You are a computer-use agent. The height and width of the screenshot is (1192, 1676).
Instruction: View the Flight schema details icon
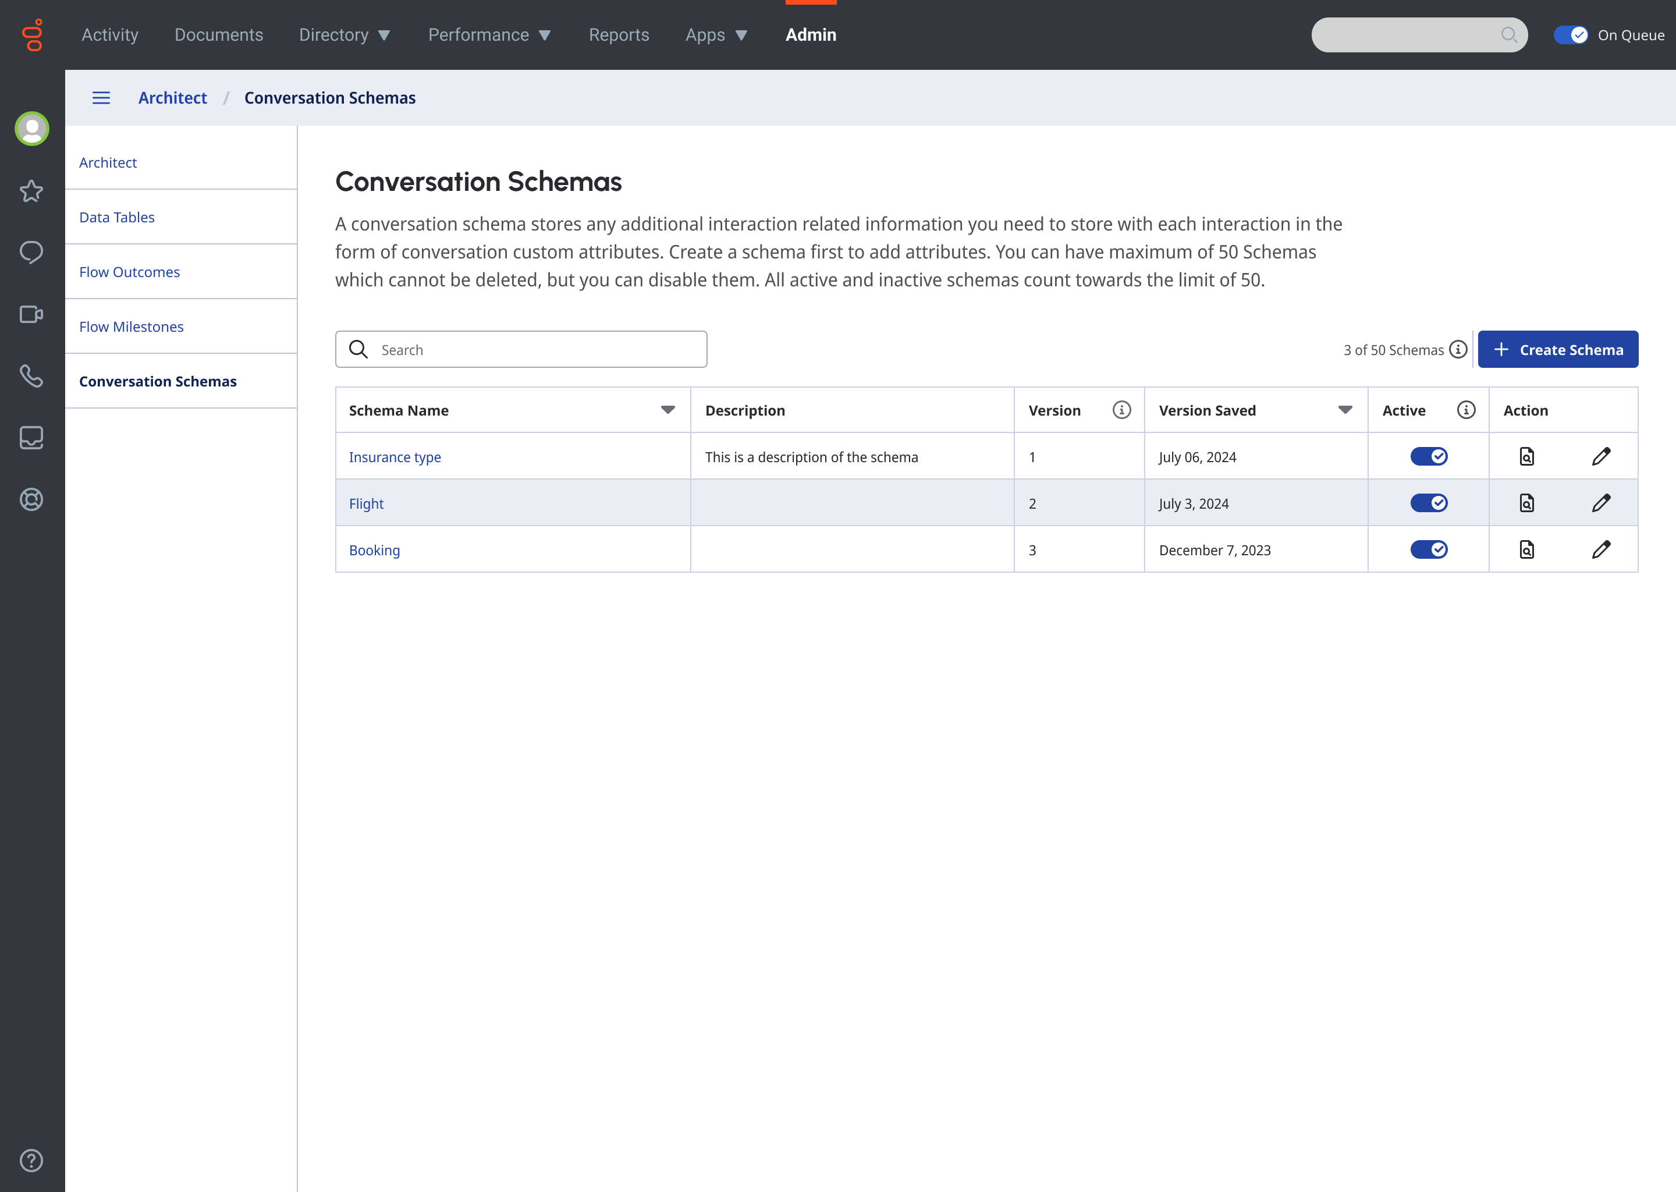click(1526, 503)
